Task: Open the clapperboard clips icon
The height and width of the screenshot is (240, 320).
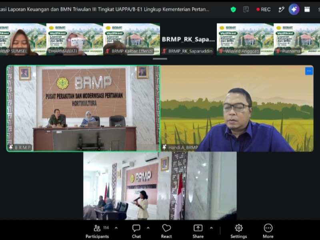Action: pyautogui.click(x=307, y=9)
